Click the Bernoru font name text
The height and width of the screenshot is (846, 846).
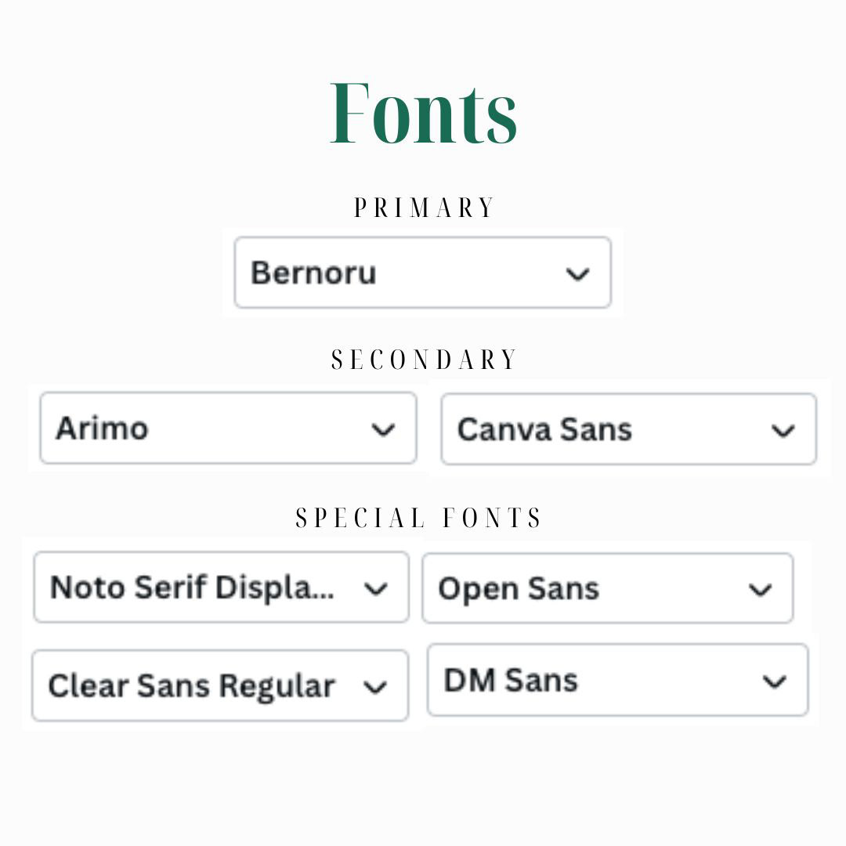click(x=313, y=273)
